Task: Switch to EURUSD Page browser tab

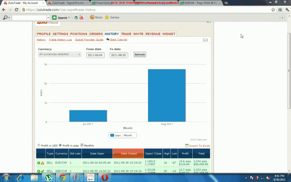Action: point(200,3)
